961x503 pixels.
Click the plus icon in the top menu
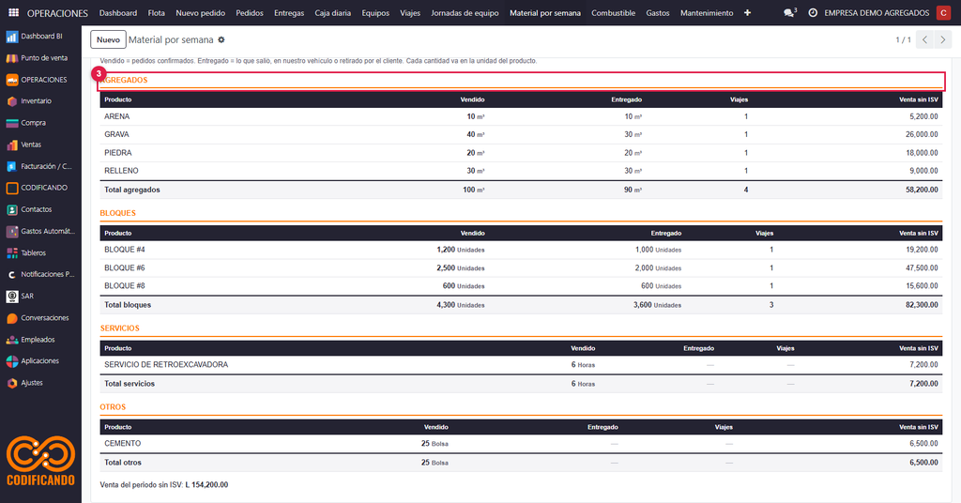tap(748, 13)
